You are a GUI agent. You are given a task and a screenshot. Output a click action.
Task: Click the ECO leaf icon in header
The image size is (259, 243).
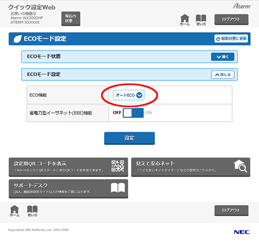pyautogui.click(x=18, y=39)
